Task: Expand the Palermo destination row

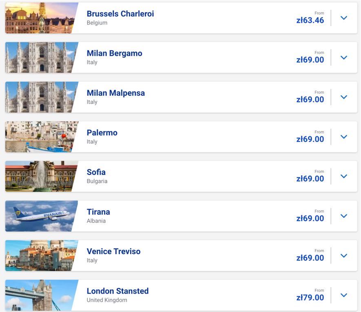Action: (343, 137)
